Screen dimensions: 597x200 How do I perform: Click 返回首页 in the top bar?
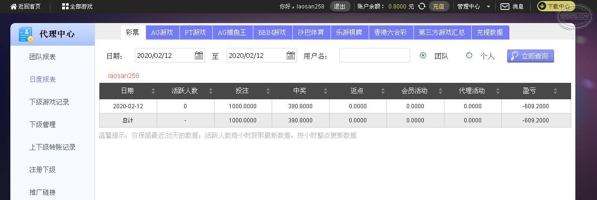point(29,7)
